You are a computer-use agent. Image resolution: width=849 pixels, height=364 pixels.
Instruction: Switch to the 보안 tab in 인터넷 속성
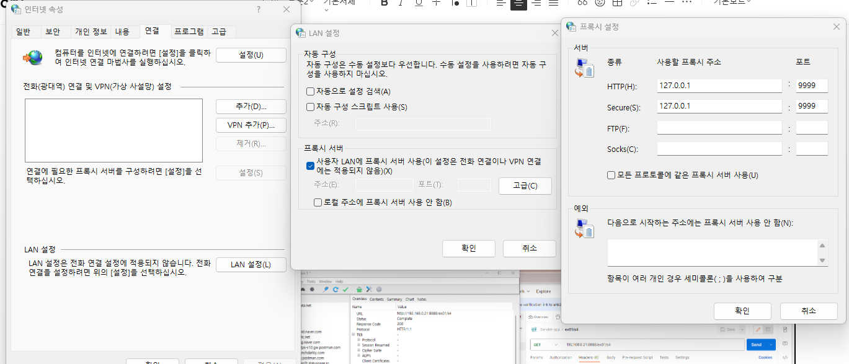(x=53, y=31)
